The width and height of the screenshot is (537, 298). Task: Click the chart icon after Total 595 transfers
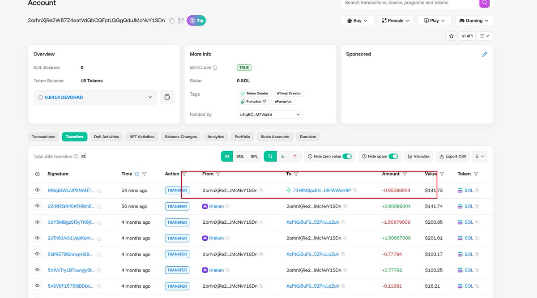point(84,157)
